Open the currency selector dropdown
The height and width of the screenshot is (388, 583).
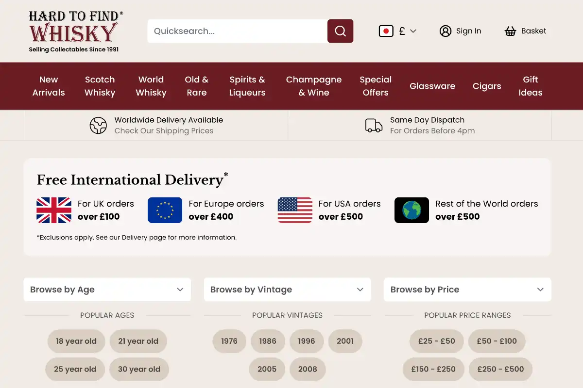[398, 31]
